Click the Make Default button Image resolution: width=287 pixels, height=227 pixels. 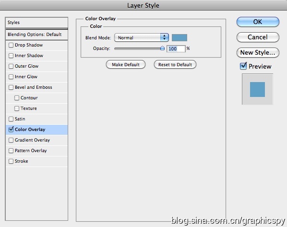coord(126,65)
